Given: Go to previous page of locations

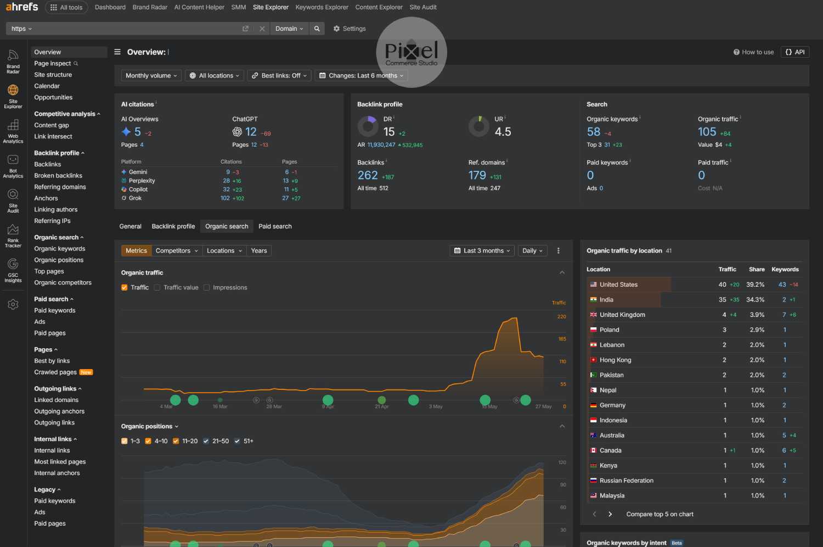Looking at the screenshot, I should coord(594,514).
